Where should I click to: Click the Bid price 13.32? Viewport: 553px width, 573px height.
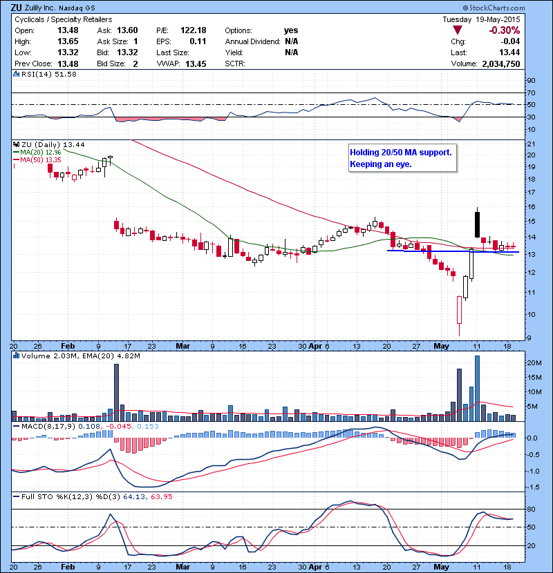[x=127, y=52]
